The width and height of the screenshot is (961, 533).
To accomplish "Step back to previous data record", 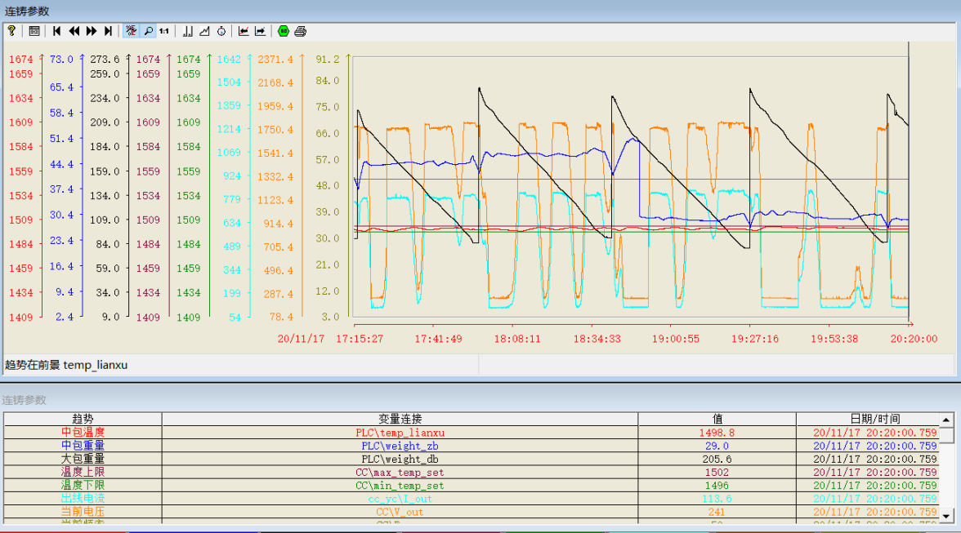I will click(x=74, y=30).
